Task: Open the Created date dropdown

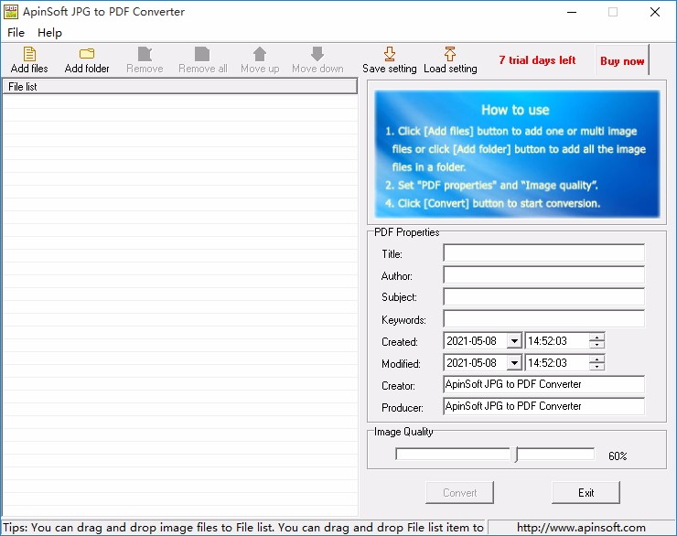Action: 514,341
